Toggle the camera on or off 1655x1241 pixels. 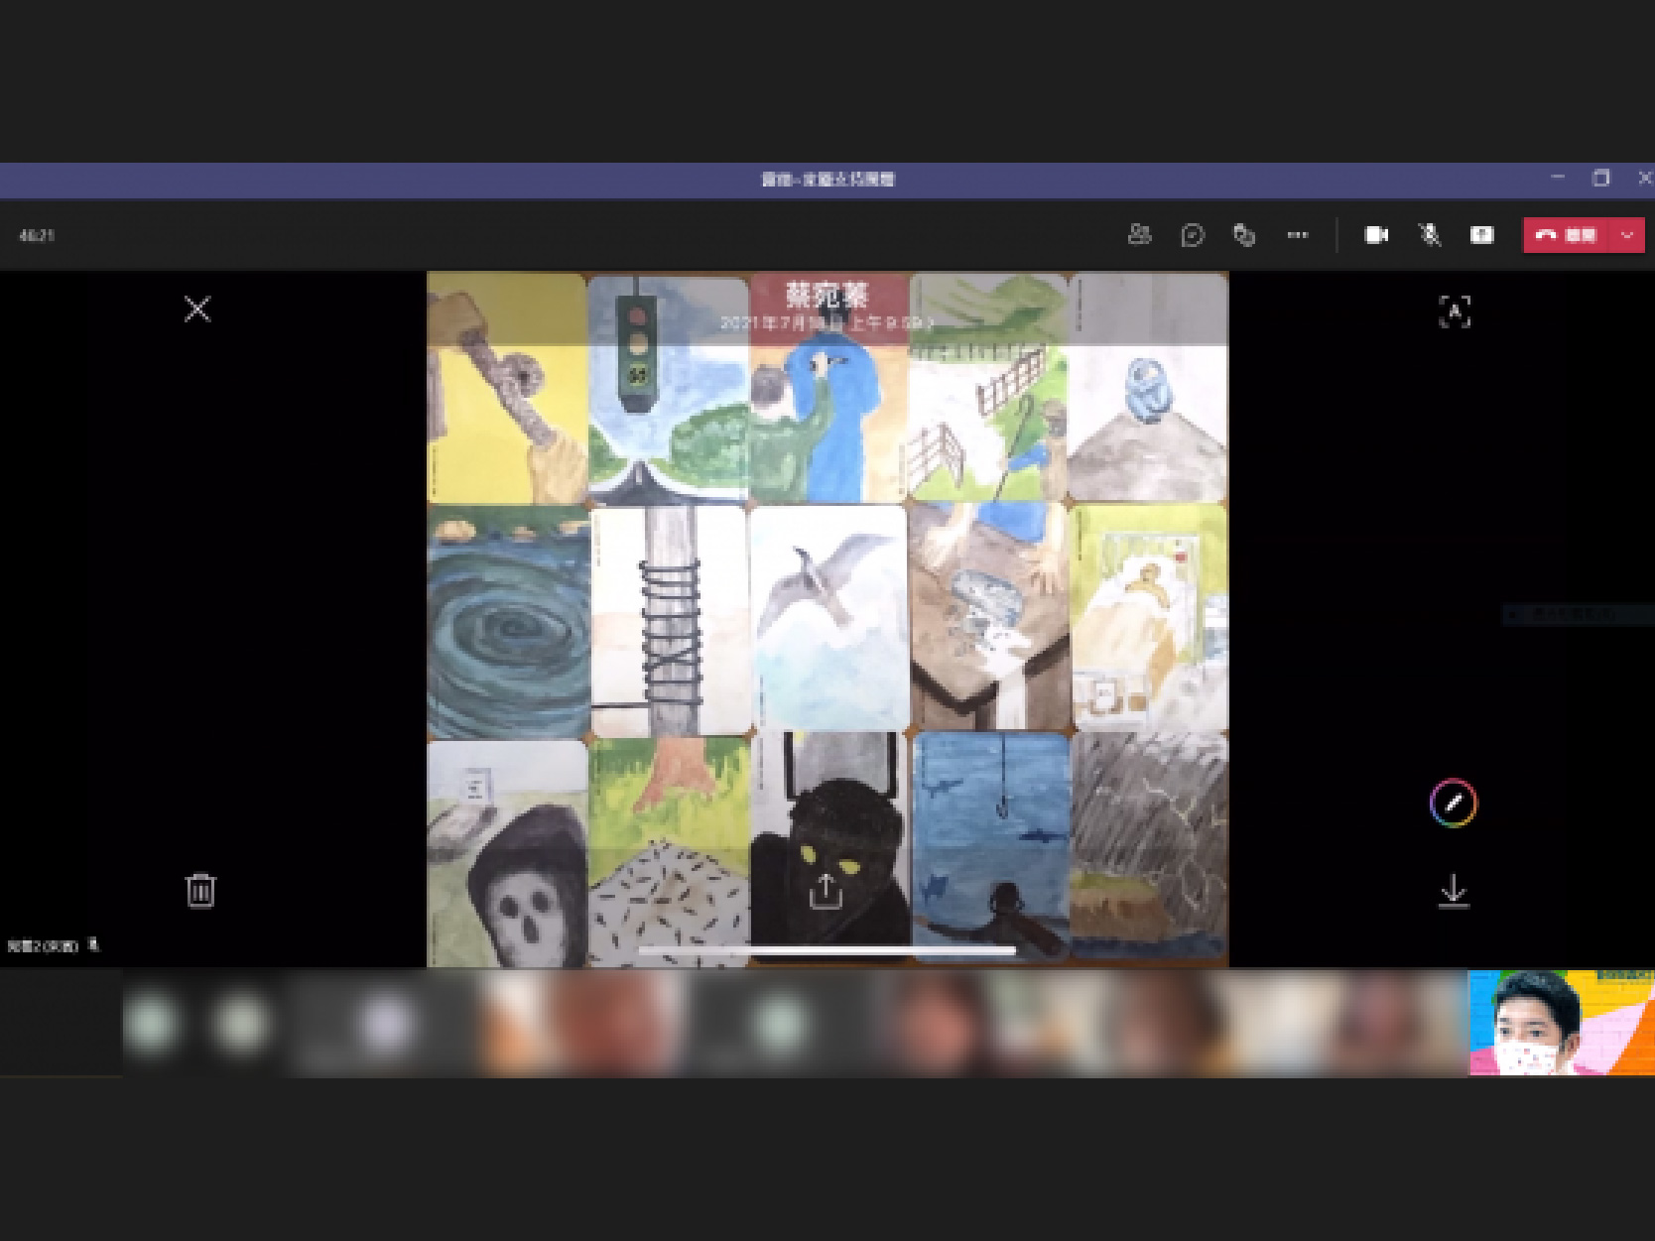(1376, 235)
